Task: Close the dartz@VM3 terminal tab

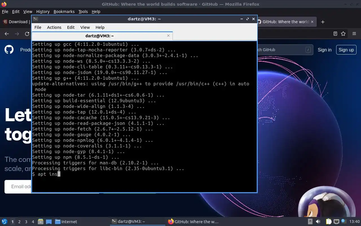Action: point(168,36)
